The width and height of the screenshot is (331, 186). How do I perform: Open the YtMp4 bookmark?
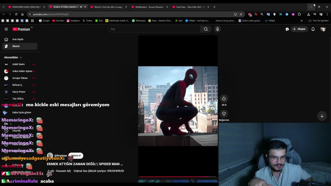click(x=270, y=21)
